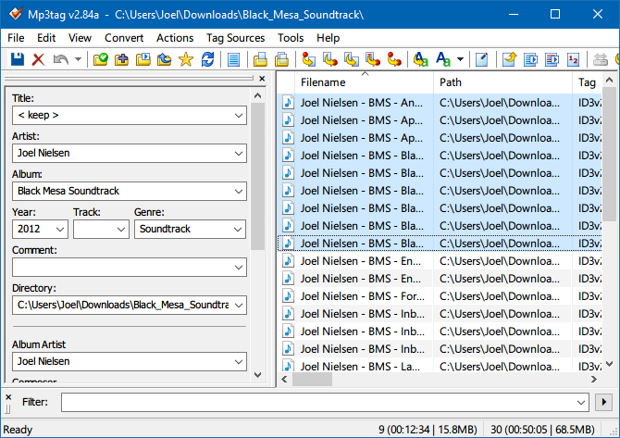Convert Tag to Filename icon
This screenshot has width=620, height=438.
[x=308, y=59]
